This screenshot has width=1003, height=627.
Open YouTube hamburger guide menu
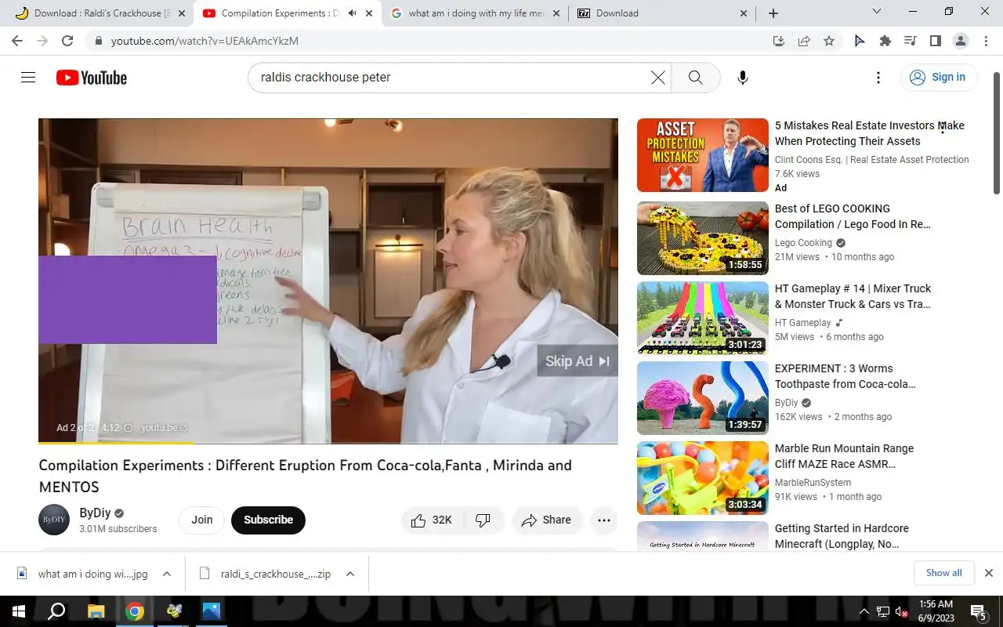point(28,77)
